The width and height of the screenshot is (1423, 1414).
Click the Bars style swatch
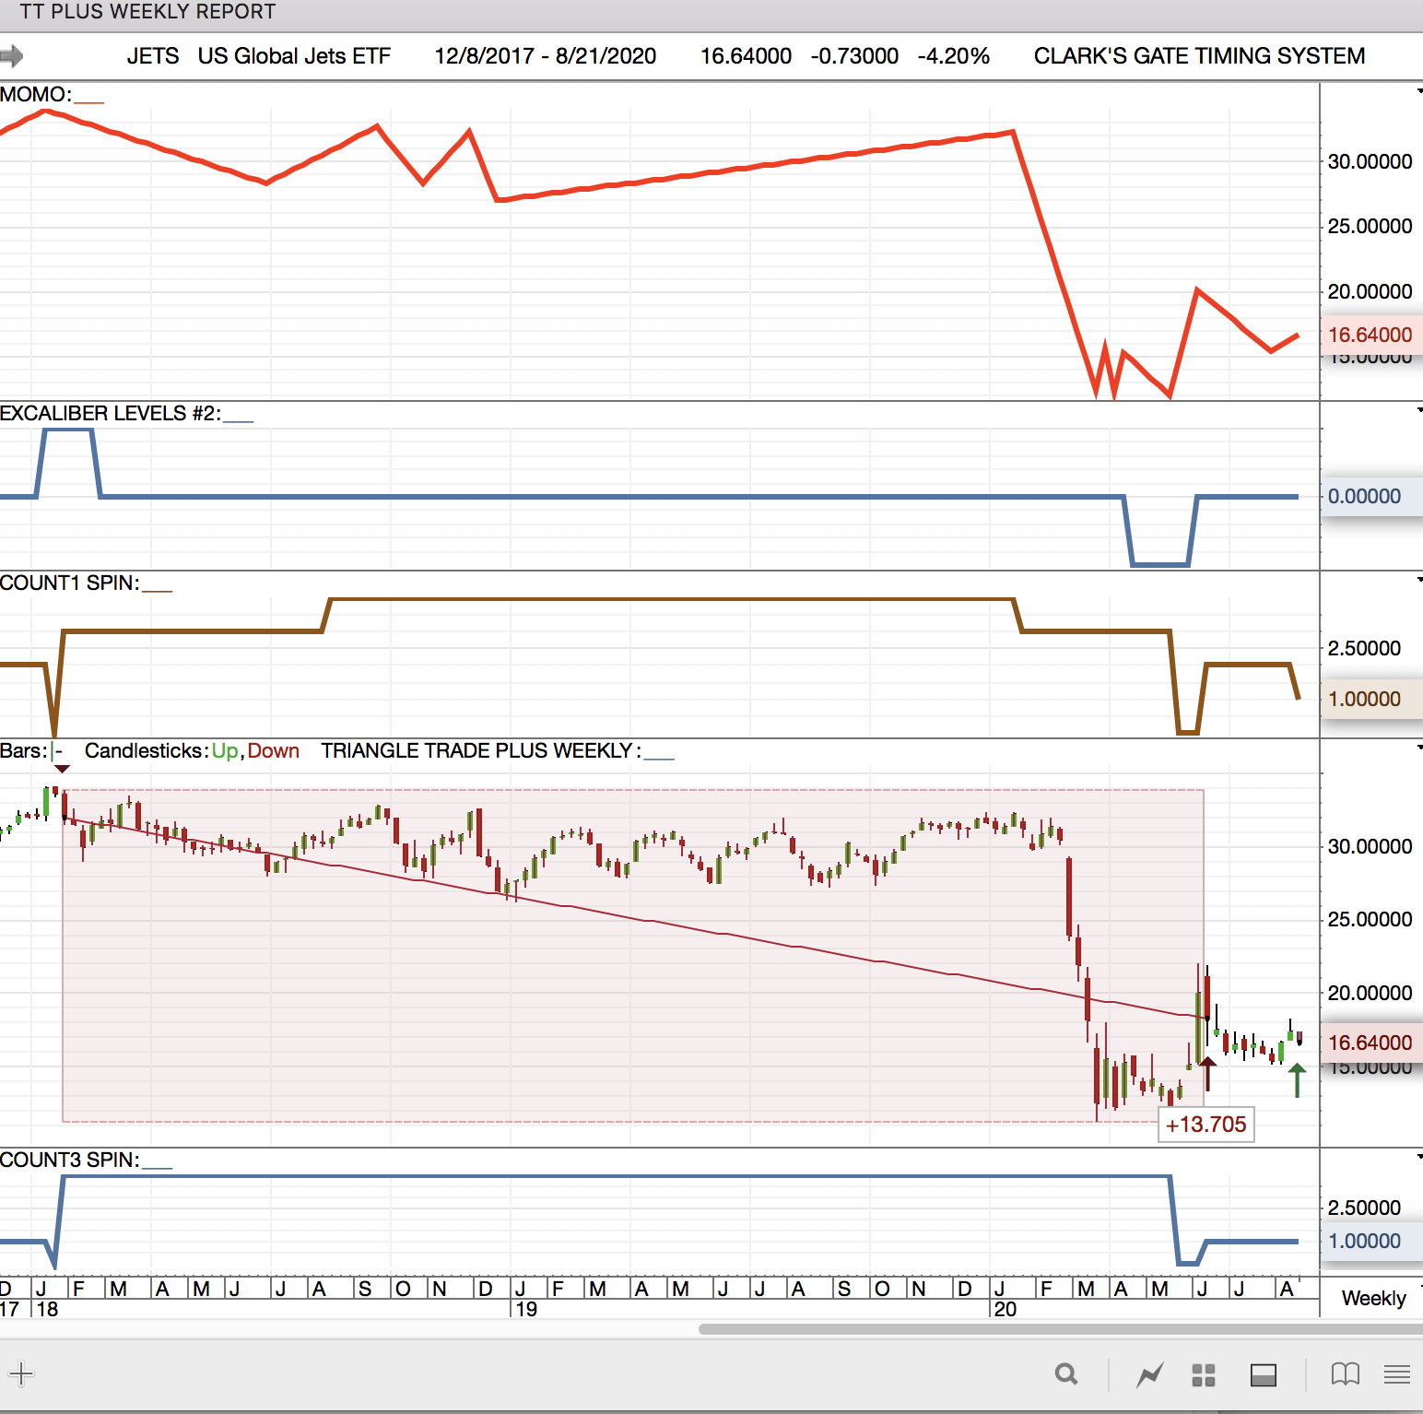point(56,751)
